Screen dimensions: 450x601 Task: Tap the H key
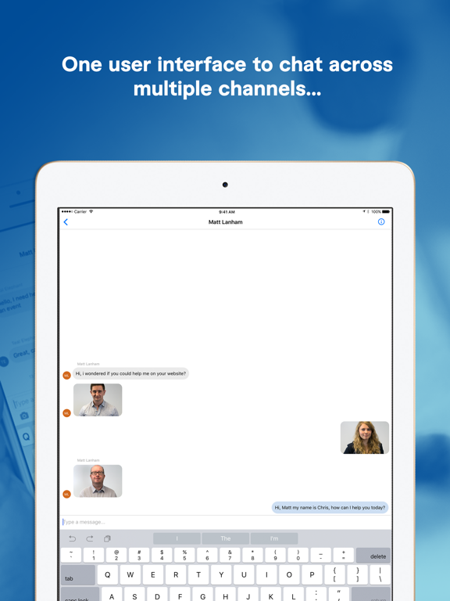(x=225, y=595)
